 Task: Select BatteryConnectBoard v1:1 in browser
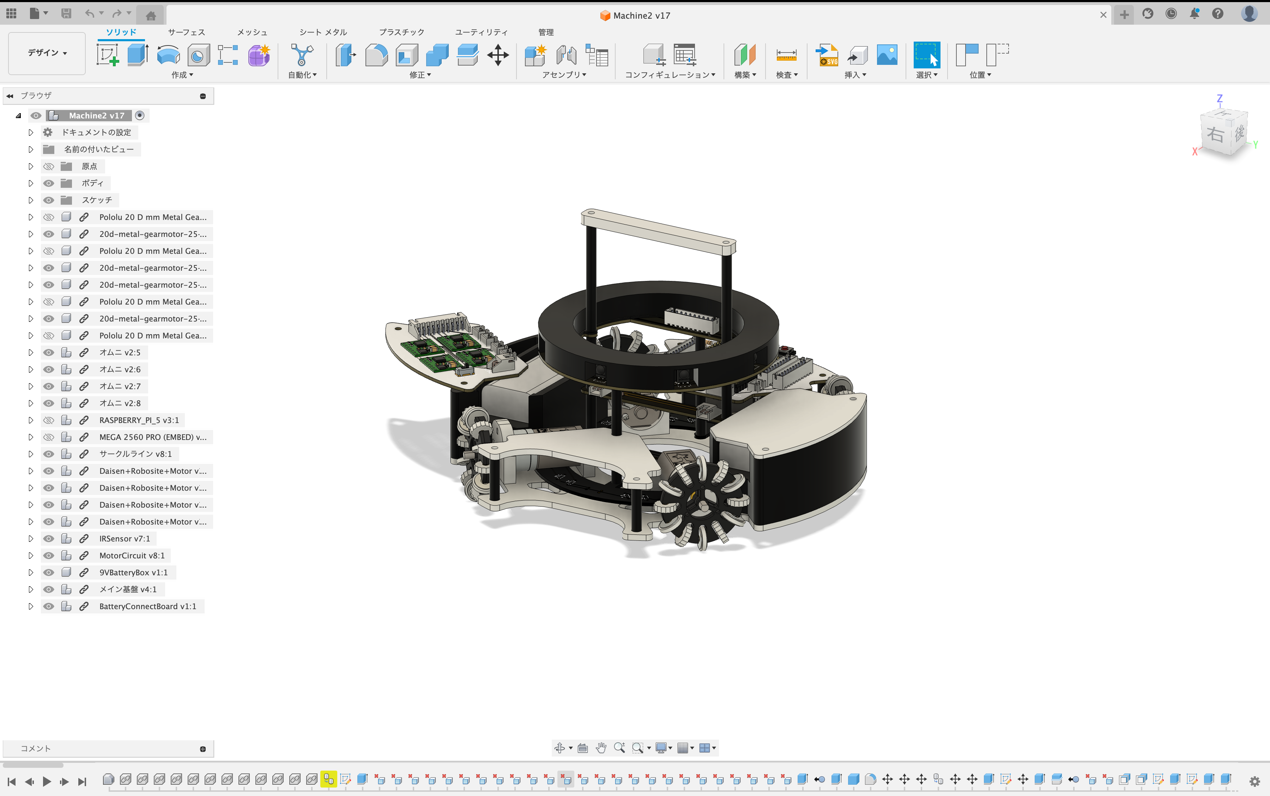147,606
